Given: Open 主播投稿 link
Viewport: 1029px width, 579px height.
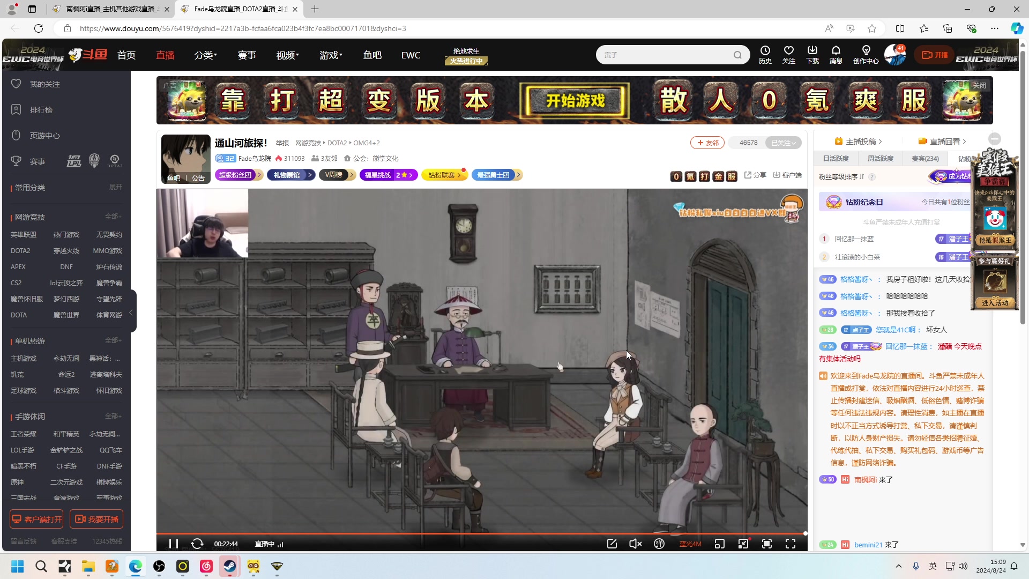Looking at the screenshot, I should pyautogui.click(x=858, y=142).
